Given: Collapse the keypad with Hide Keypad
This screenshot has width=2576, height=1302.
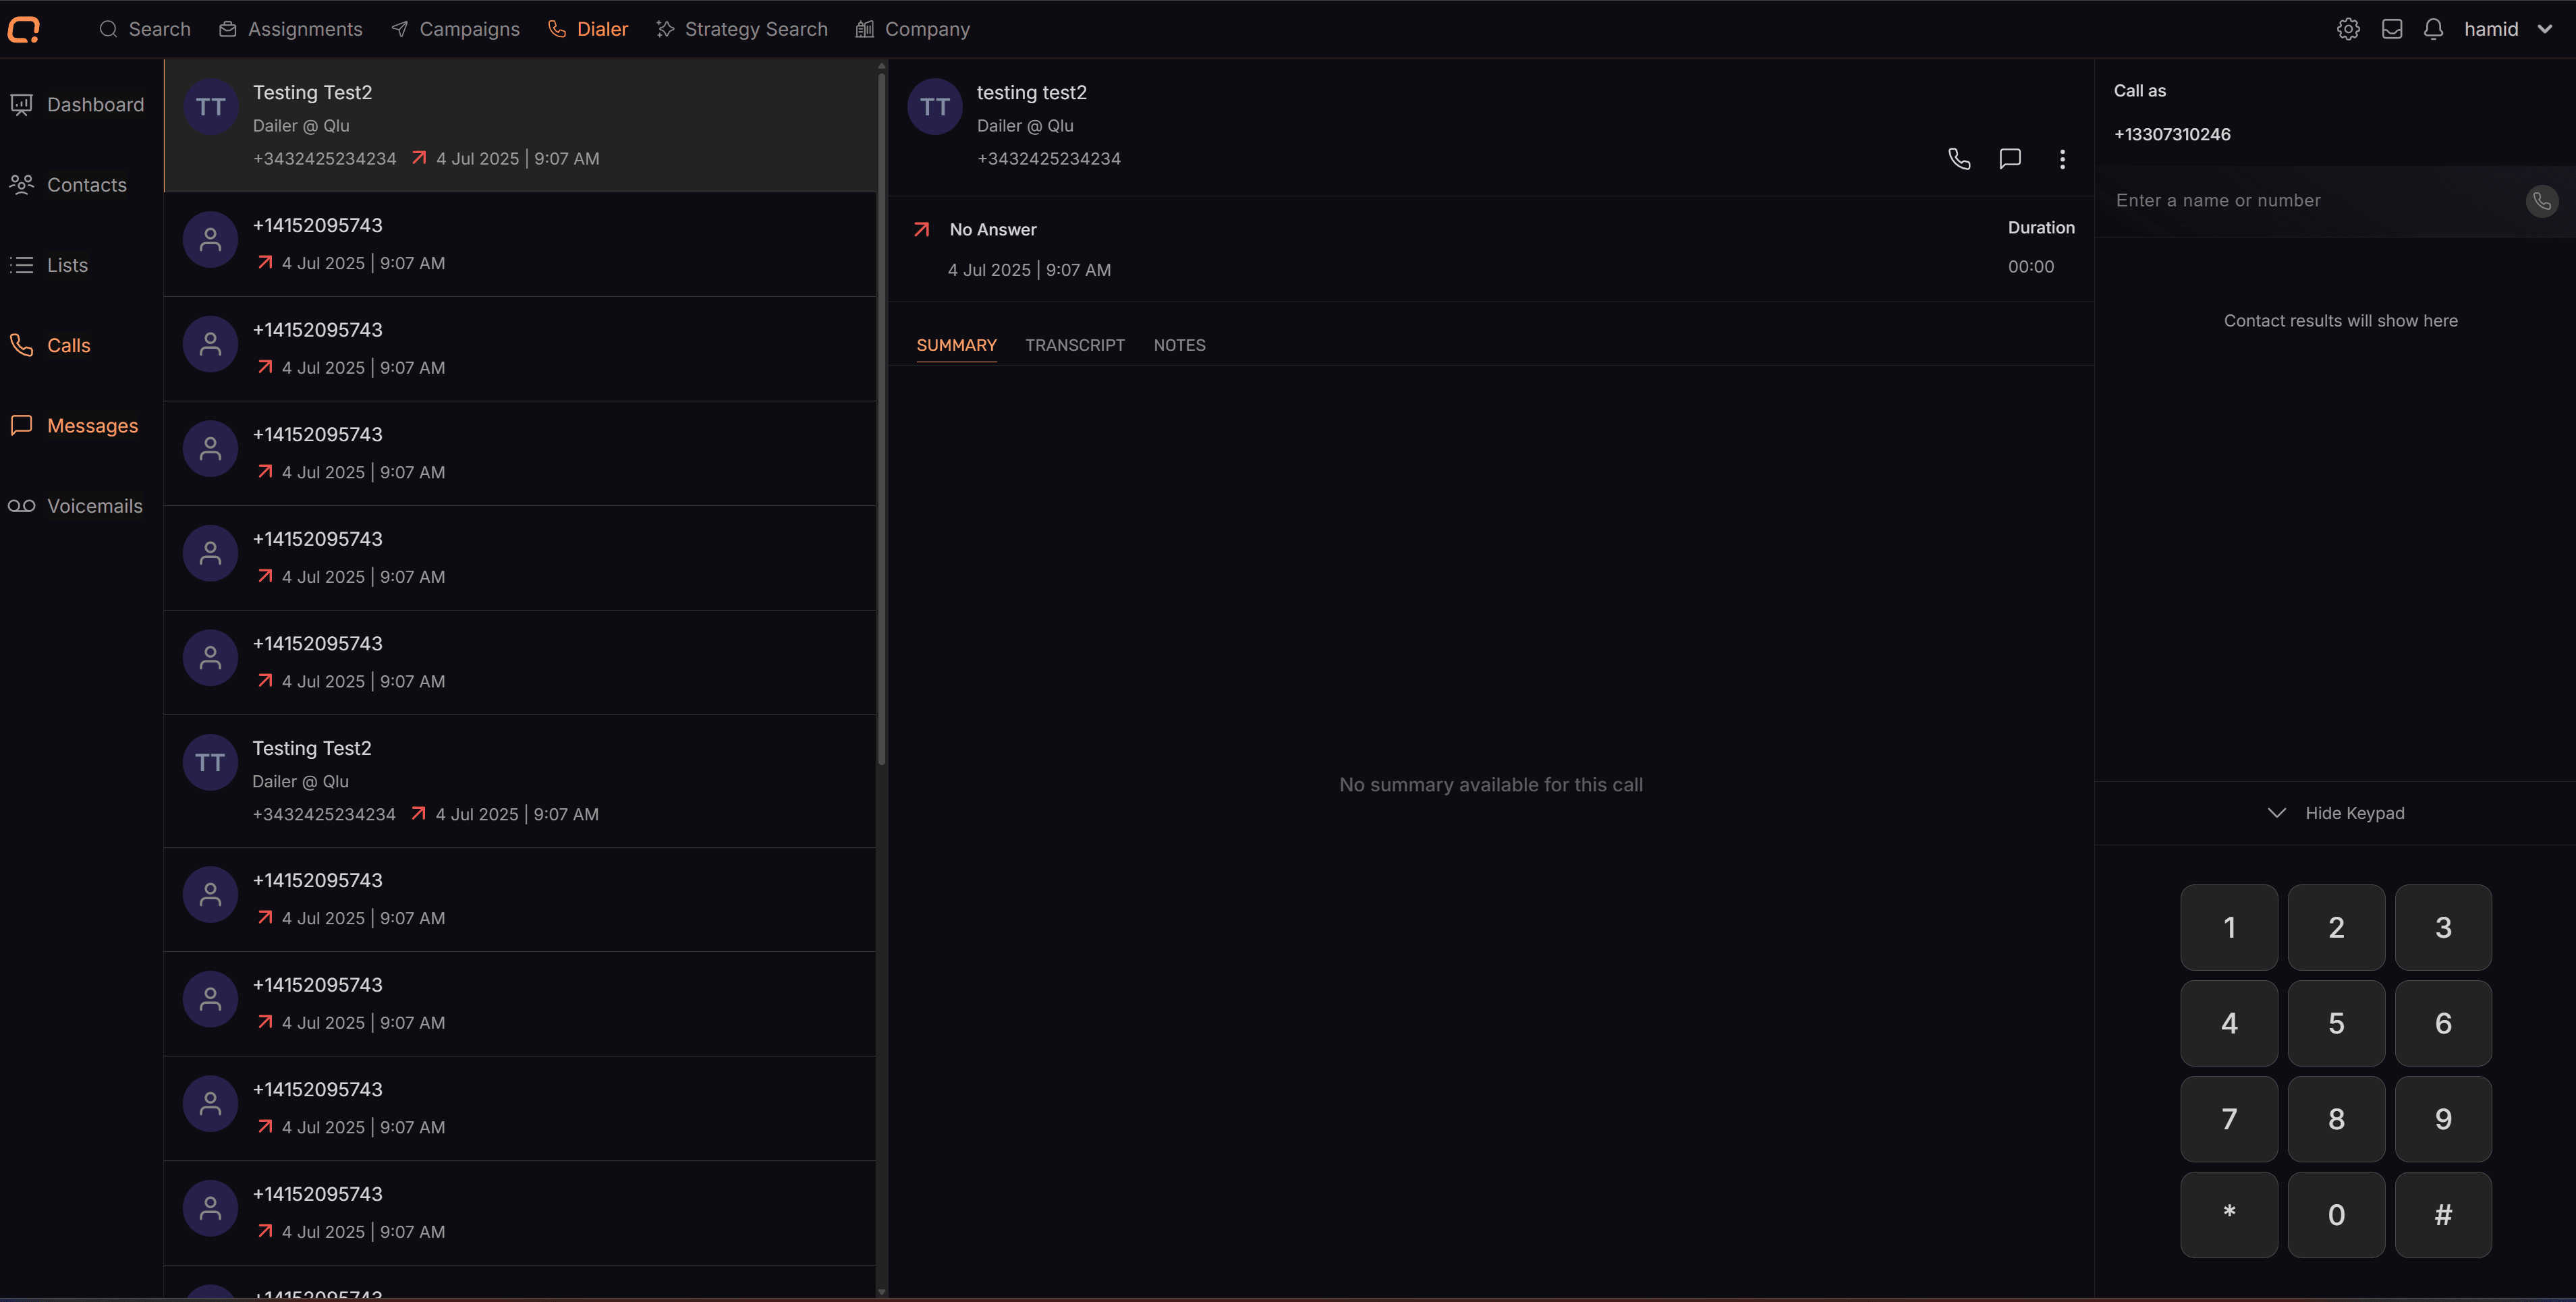Looking at the screenshot, I should click(x=2336, y=813).
